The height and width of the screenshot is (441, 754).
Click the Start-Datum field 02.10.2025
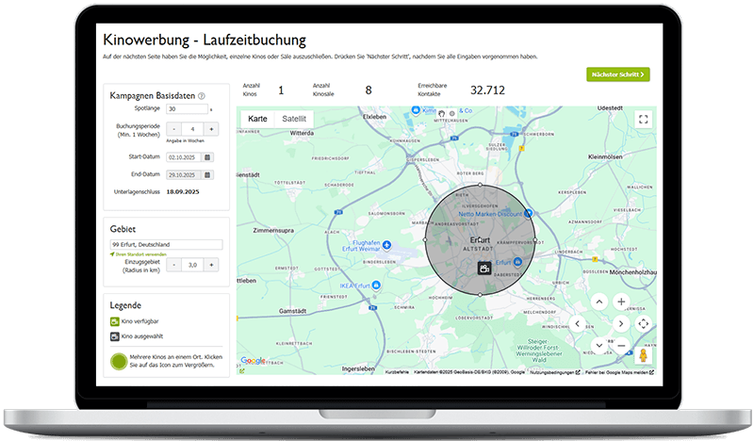coord(184,157)
